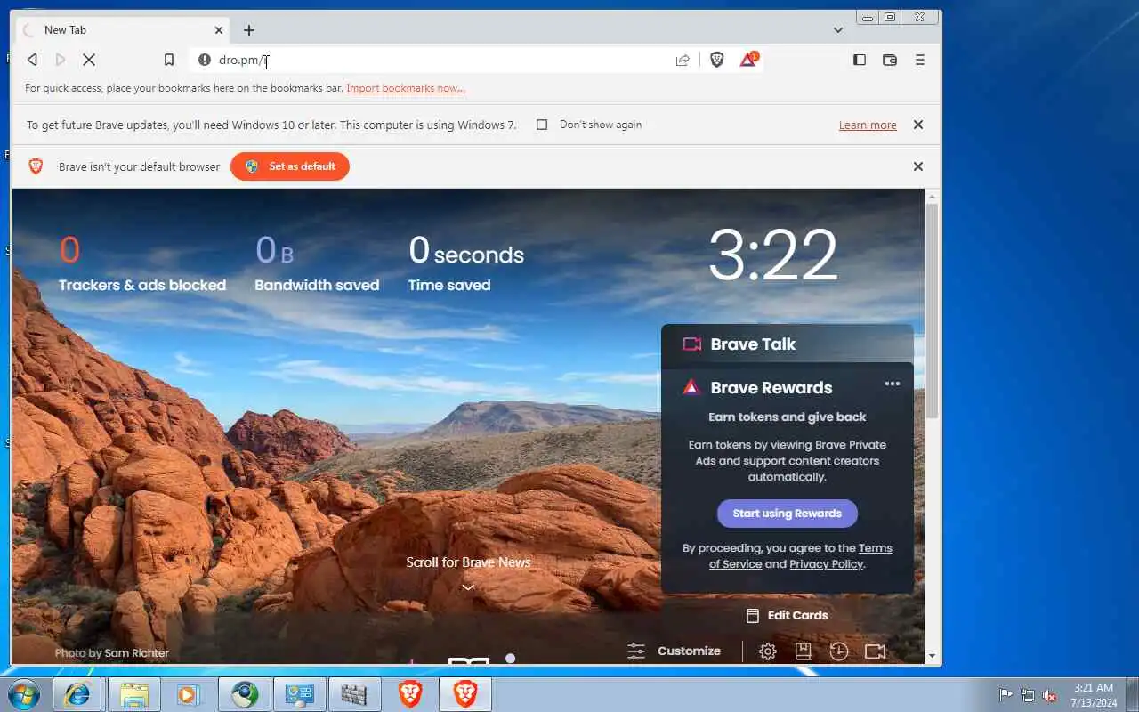Open Bookmarks icon in bottom bar
1139x712 pixels.
pyautogui.click(x=803, y=651)
